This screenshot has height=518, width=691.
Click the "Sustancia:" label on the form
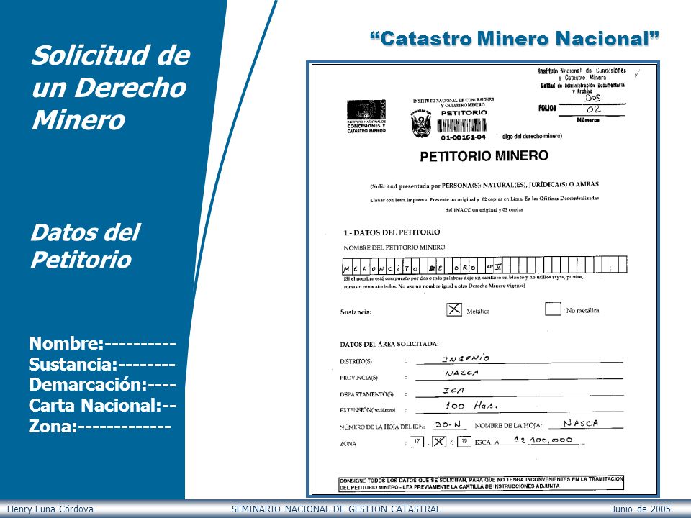tap(356, 312)
